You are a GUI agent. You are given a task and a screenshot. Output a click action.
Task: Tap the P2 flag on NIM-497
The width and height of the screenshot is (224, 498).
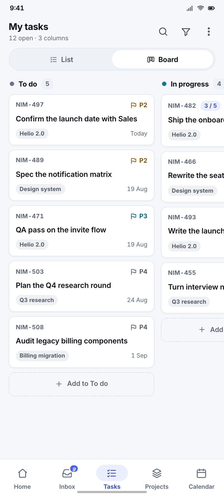pyautogui.click(x=139, y=105)
